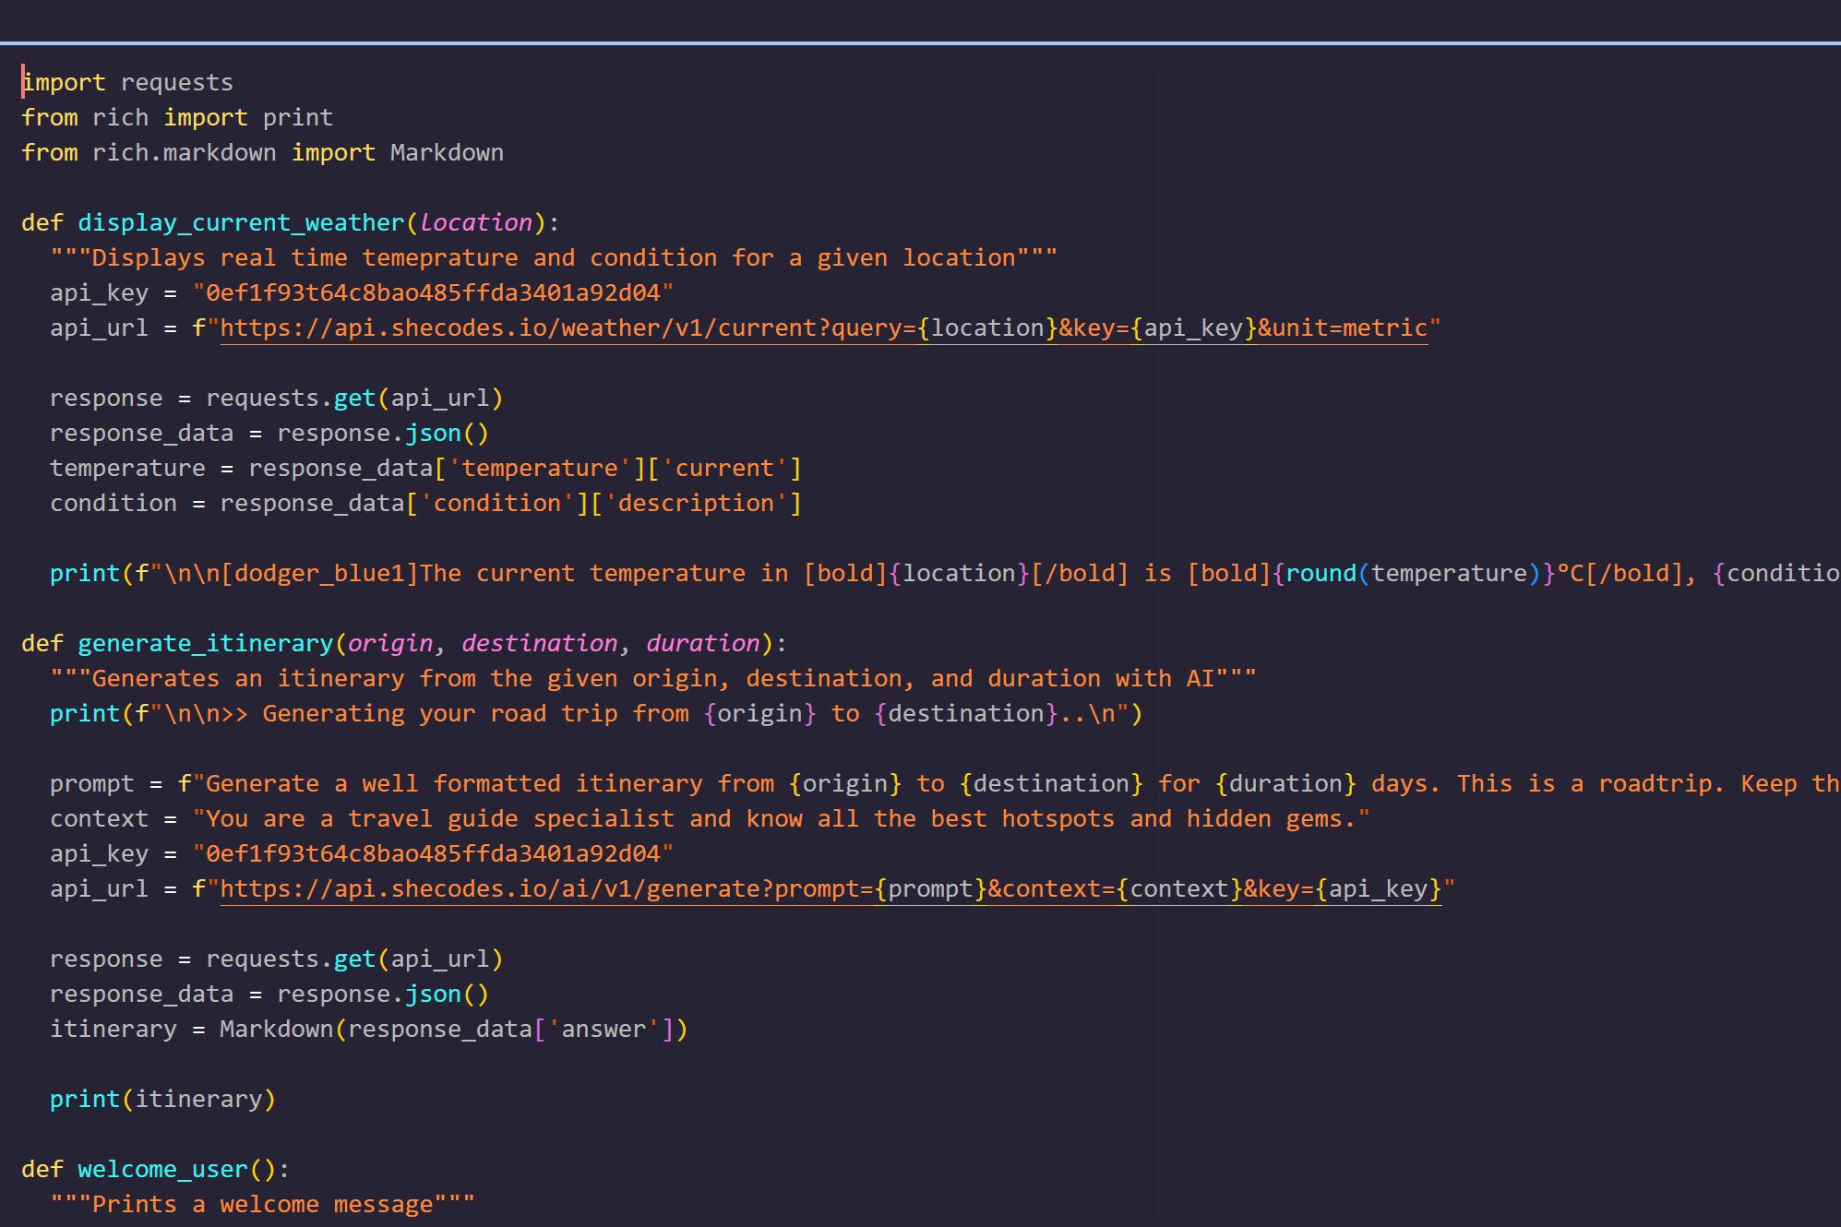Open the shecodes weather API URL link

pyautogui.click(x=821, y=328)
